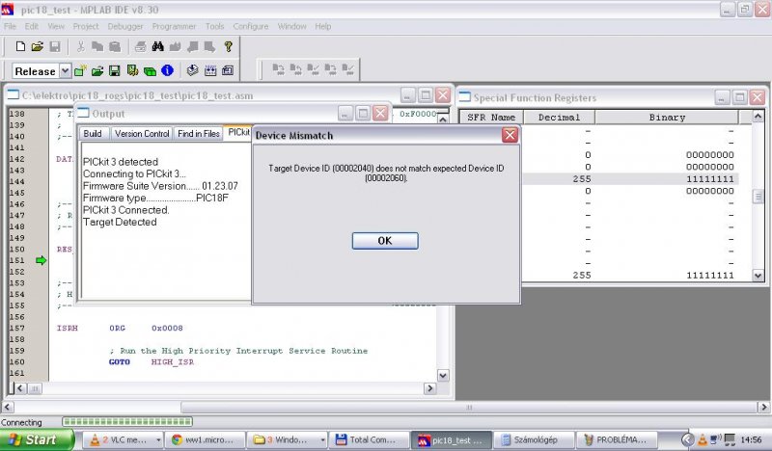Save workspace with green floppy icon
The image size is (772, 451).
coord(114,70)
